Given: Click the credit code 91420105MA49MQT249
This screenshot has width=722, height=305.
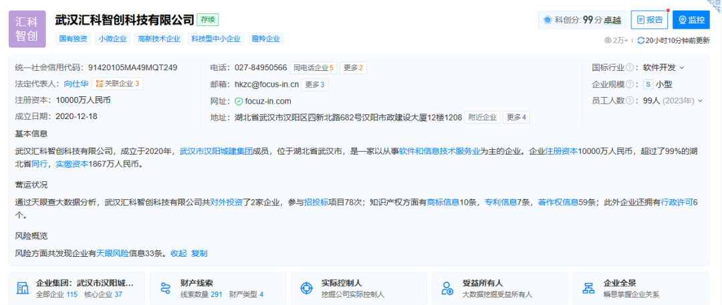Looking at the screenshot, I should [x=132, y=68].
